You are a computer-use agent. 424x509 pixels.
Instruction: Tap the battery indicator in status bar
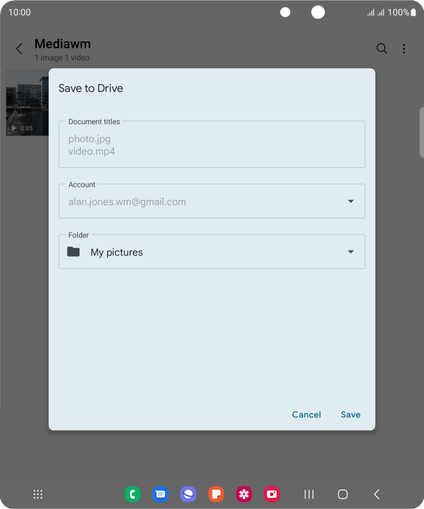413,12
